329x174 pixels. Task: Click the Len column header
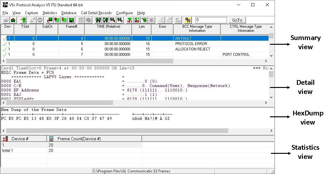coord(142,29)
